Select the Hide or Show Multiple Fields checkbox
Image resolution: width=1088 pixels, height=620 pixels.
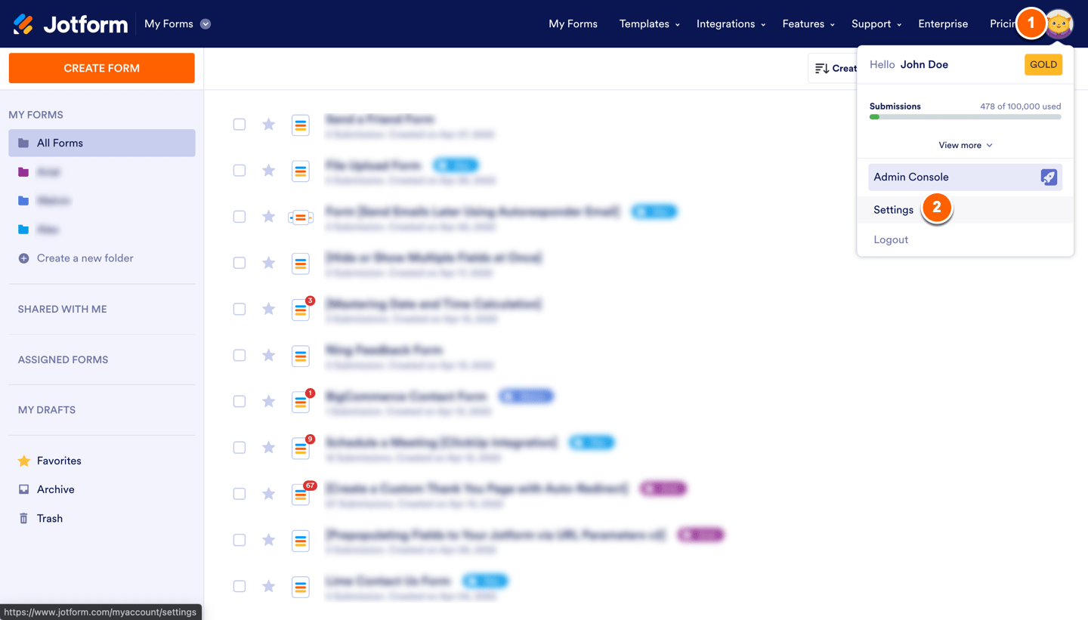pos(240,263)
